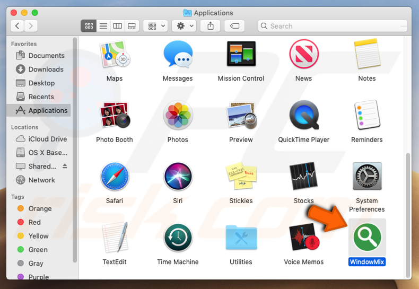This screenshot has height=289, width=419.
Task: Open the Messages app icon
Action: (x=178, y=54)
